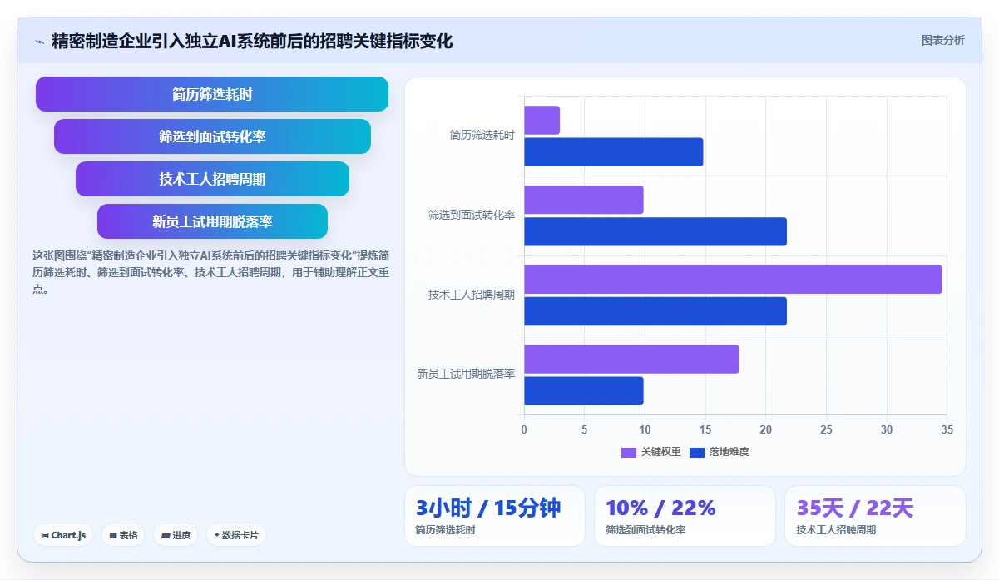Click the blue 落地难度 bar for 简历筛选耗时
The image size is (999, 580).
coord(613,152)
